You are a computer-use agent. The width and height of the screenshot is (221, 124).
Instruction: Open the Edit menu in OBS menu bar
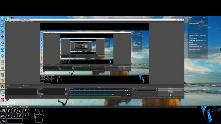coord(10,21)
